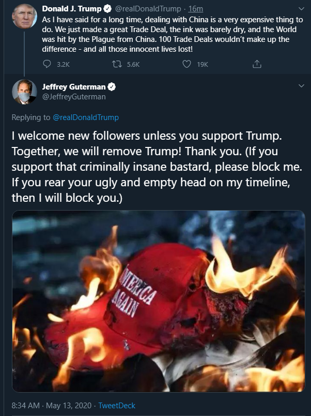Click the 8:34 AM · May 13, 2020 timestamp
311x416 pixels.
[x=51, y=405]
